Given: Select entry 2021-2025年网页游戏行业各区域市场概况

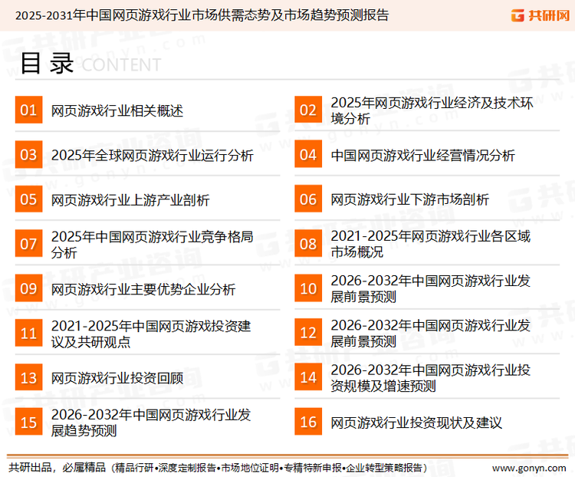Looking at the screenshot, I should (431, 244).
